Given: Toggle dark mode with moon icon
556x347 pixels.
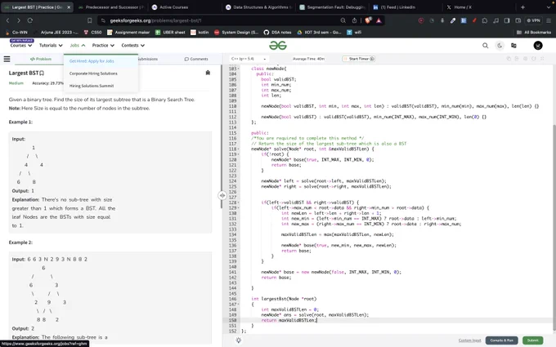Looking at the screenshot, I should point(500,46).
